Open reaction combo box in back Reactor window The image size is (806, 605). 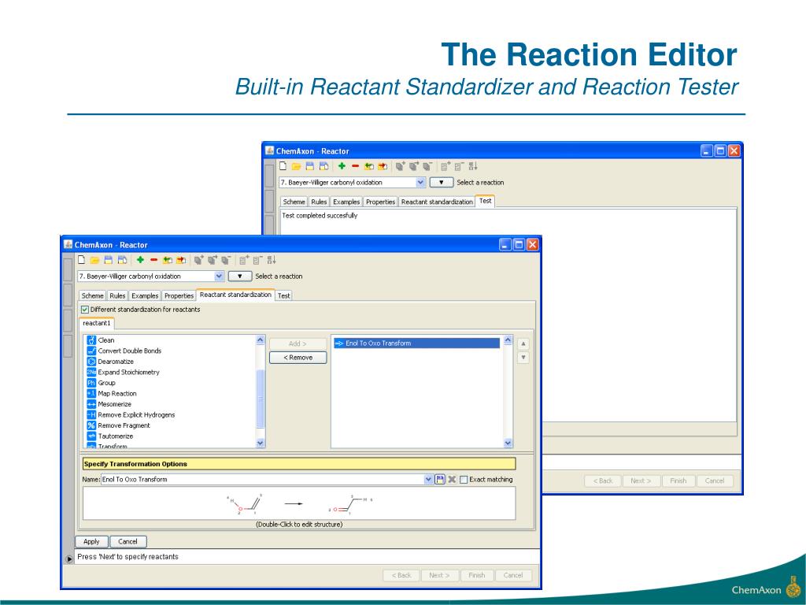[352, 182]
